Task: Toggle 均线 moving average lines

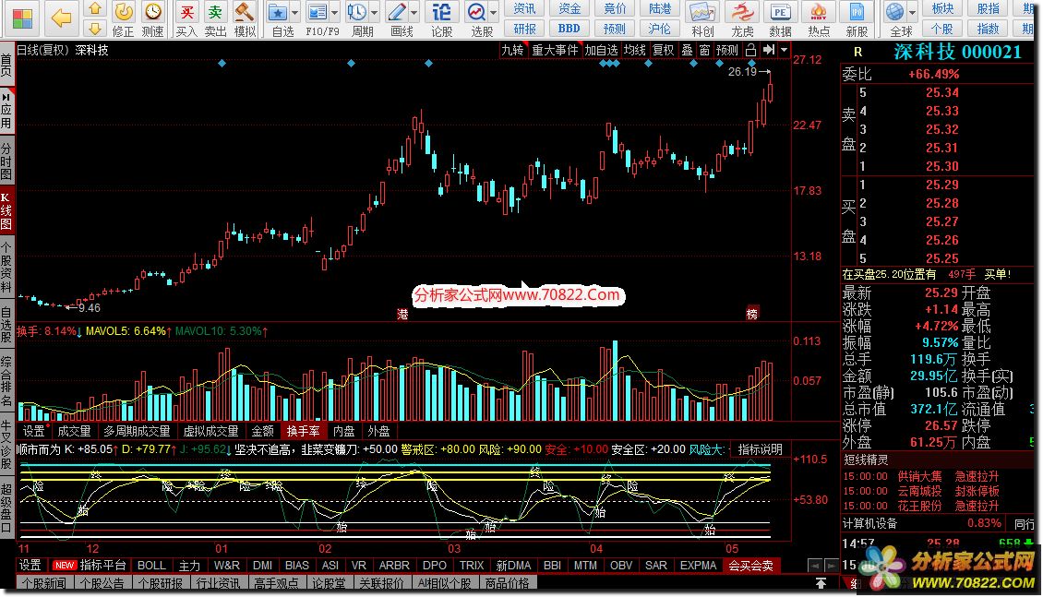Action: [635, 50]
